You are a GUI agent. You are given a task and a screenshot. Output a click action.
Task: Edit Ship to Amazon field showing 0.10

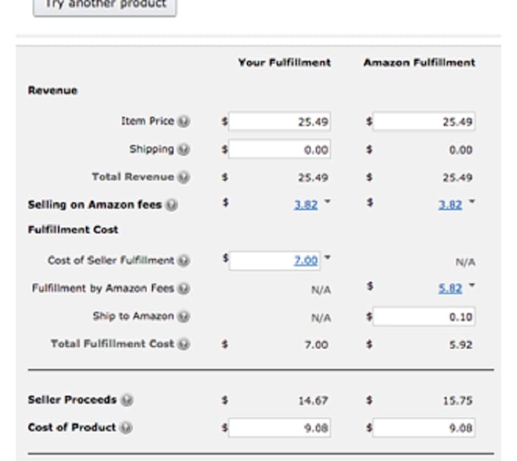(423, 317)
